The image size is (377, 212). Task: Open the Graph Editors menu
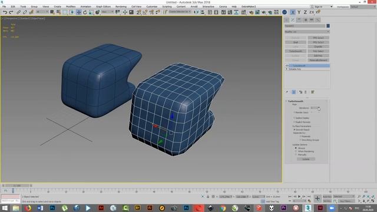click(104, 6)
